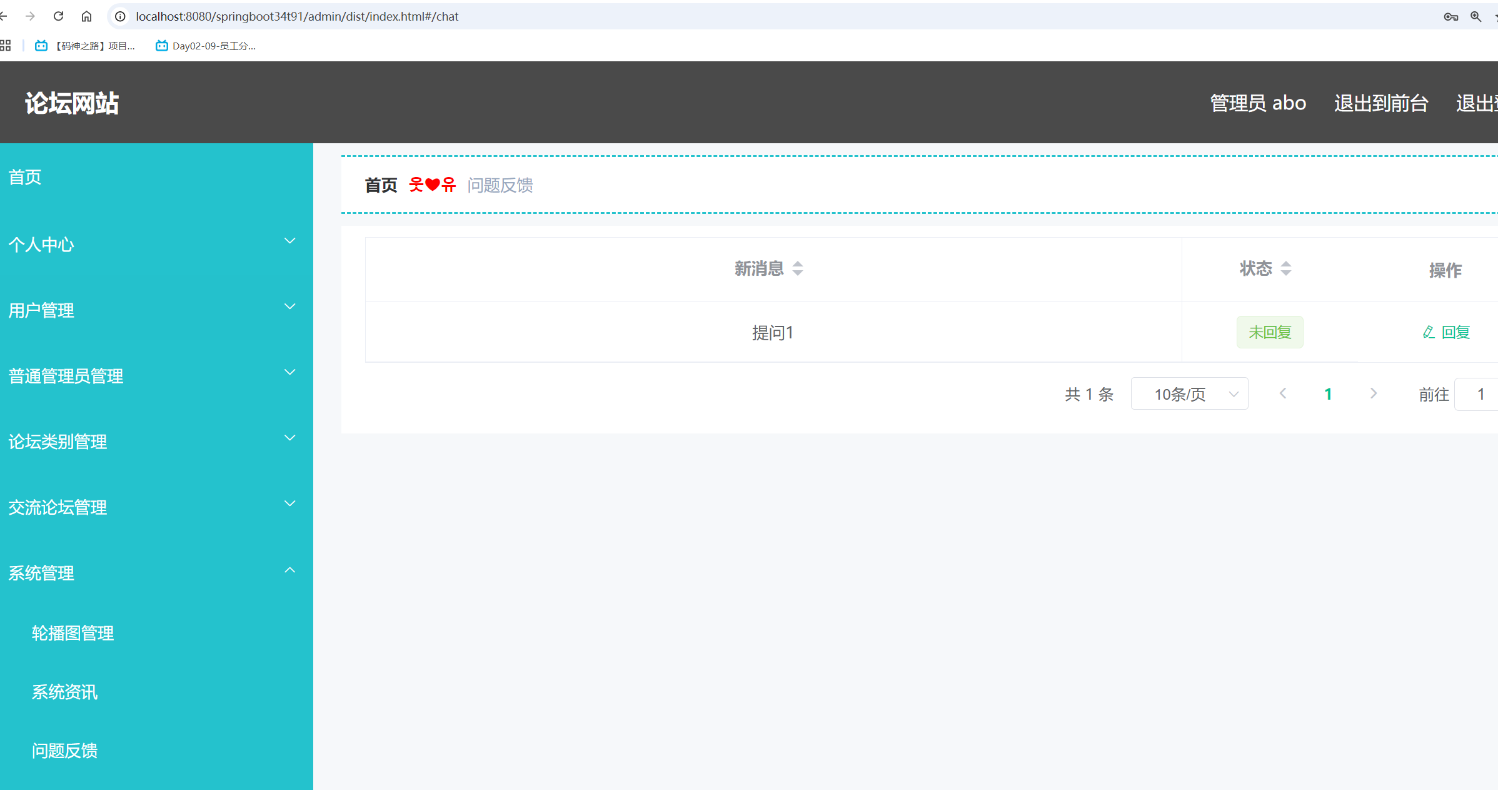Sort the table by 新消息 column
Screen dimensions: 1498x790
[x=798, y=268]
